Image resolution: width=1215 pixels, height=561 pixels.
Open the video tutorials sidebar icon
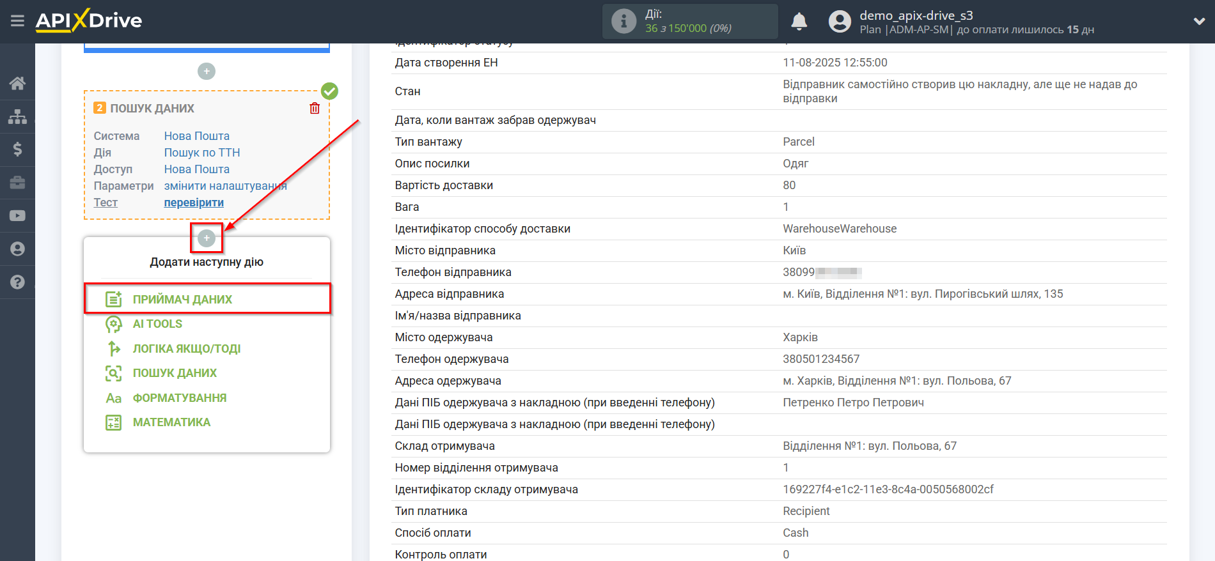[17, 216]
